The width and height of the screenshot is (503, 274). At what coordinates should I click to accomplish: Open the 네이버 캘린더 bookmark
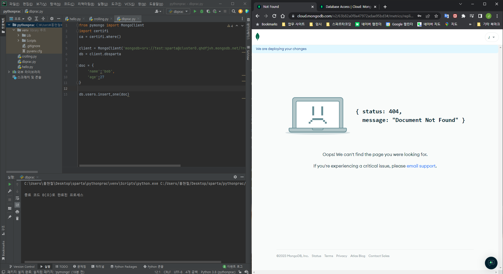[x=368, y=24]
